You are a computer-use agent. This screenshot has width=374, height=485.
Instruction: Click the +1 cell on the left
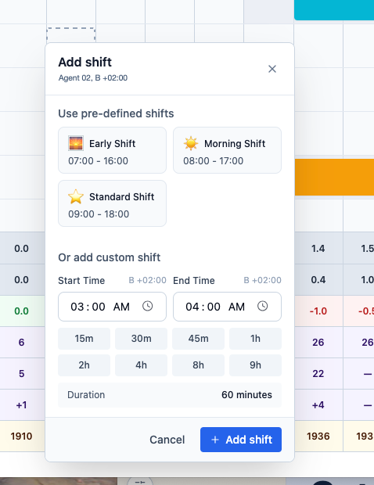point(21,405)
